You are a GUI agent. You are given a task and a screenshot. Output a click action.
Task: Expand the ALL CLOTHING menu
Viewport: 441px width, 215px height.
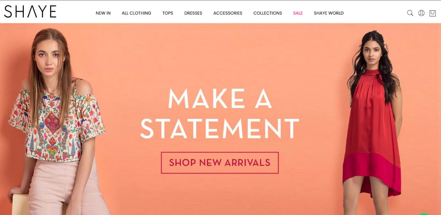coord(137,13)
